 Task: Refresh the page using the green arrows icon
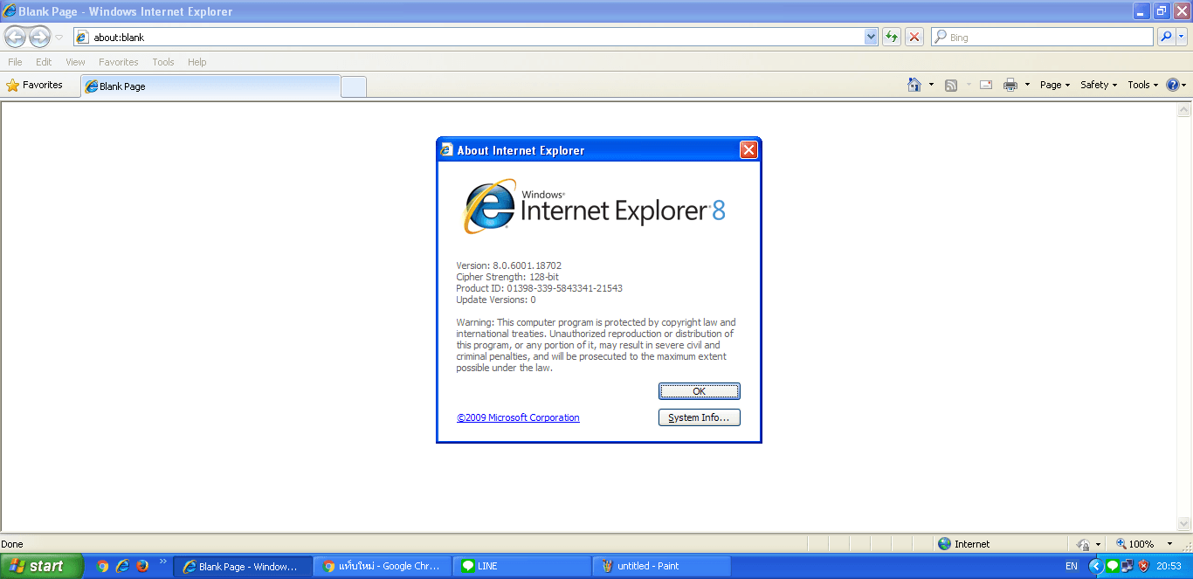click(892, 38)
